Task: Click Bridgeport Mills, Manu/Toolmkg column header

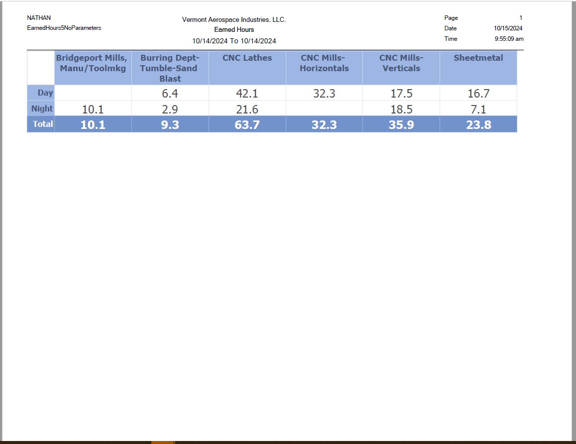Action: pos(93,68)
